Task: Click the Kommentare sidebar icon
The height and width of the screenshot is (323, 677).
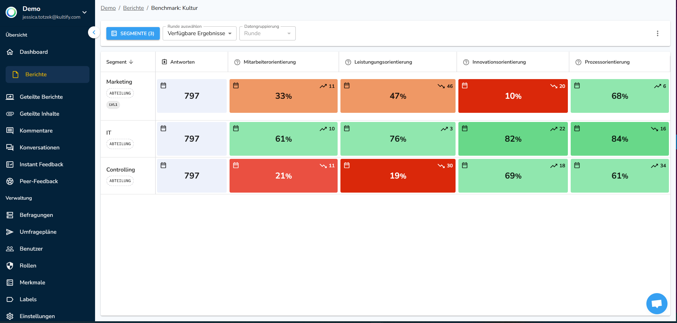Action: click(x=10, y=131)
